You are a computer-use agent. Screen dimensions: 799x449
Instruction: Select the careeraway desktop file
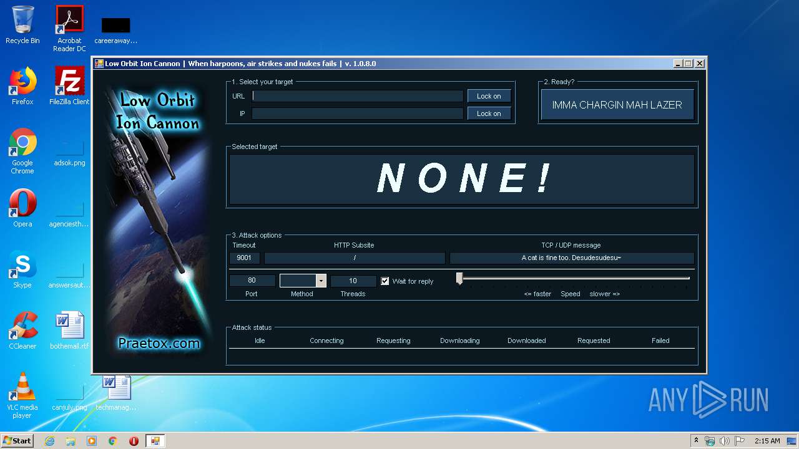pos(116,30)
